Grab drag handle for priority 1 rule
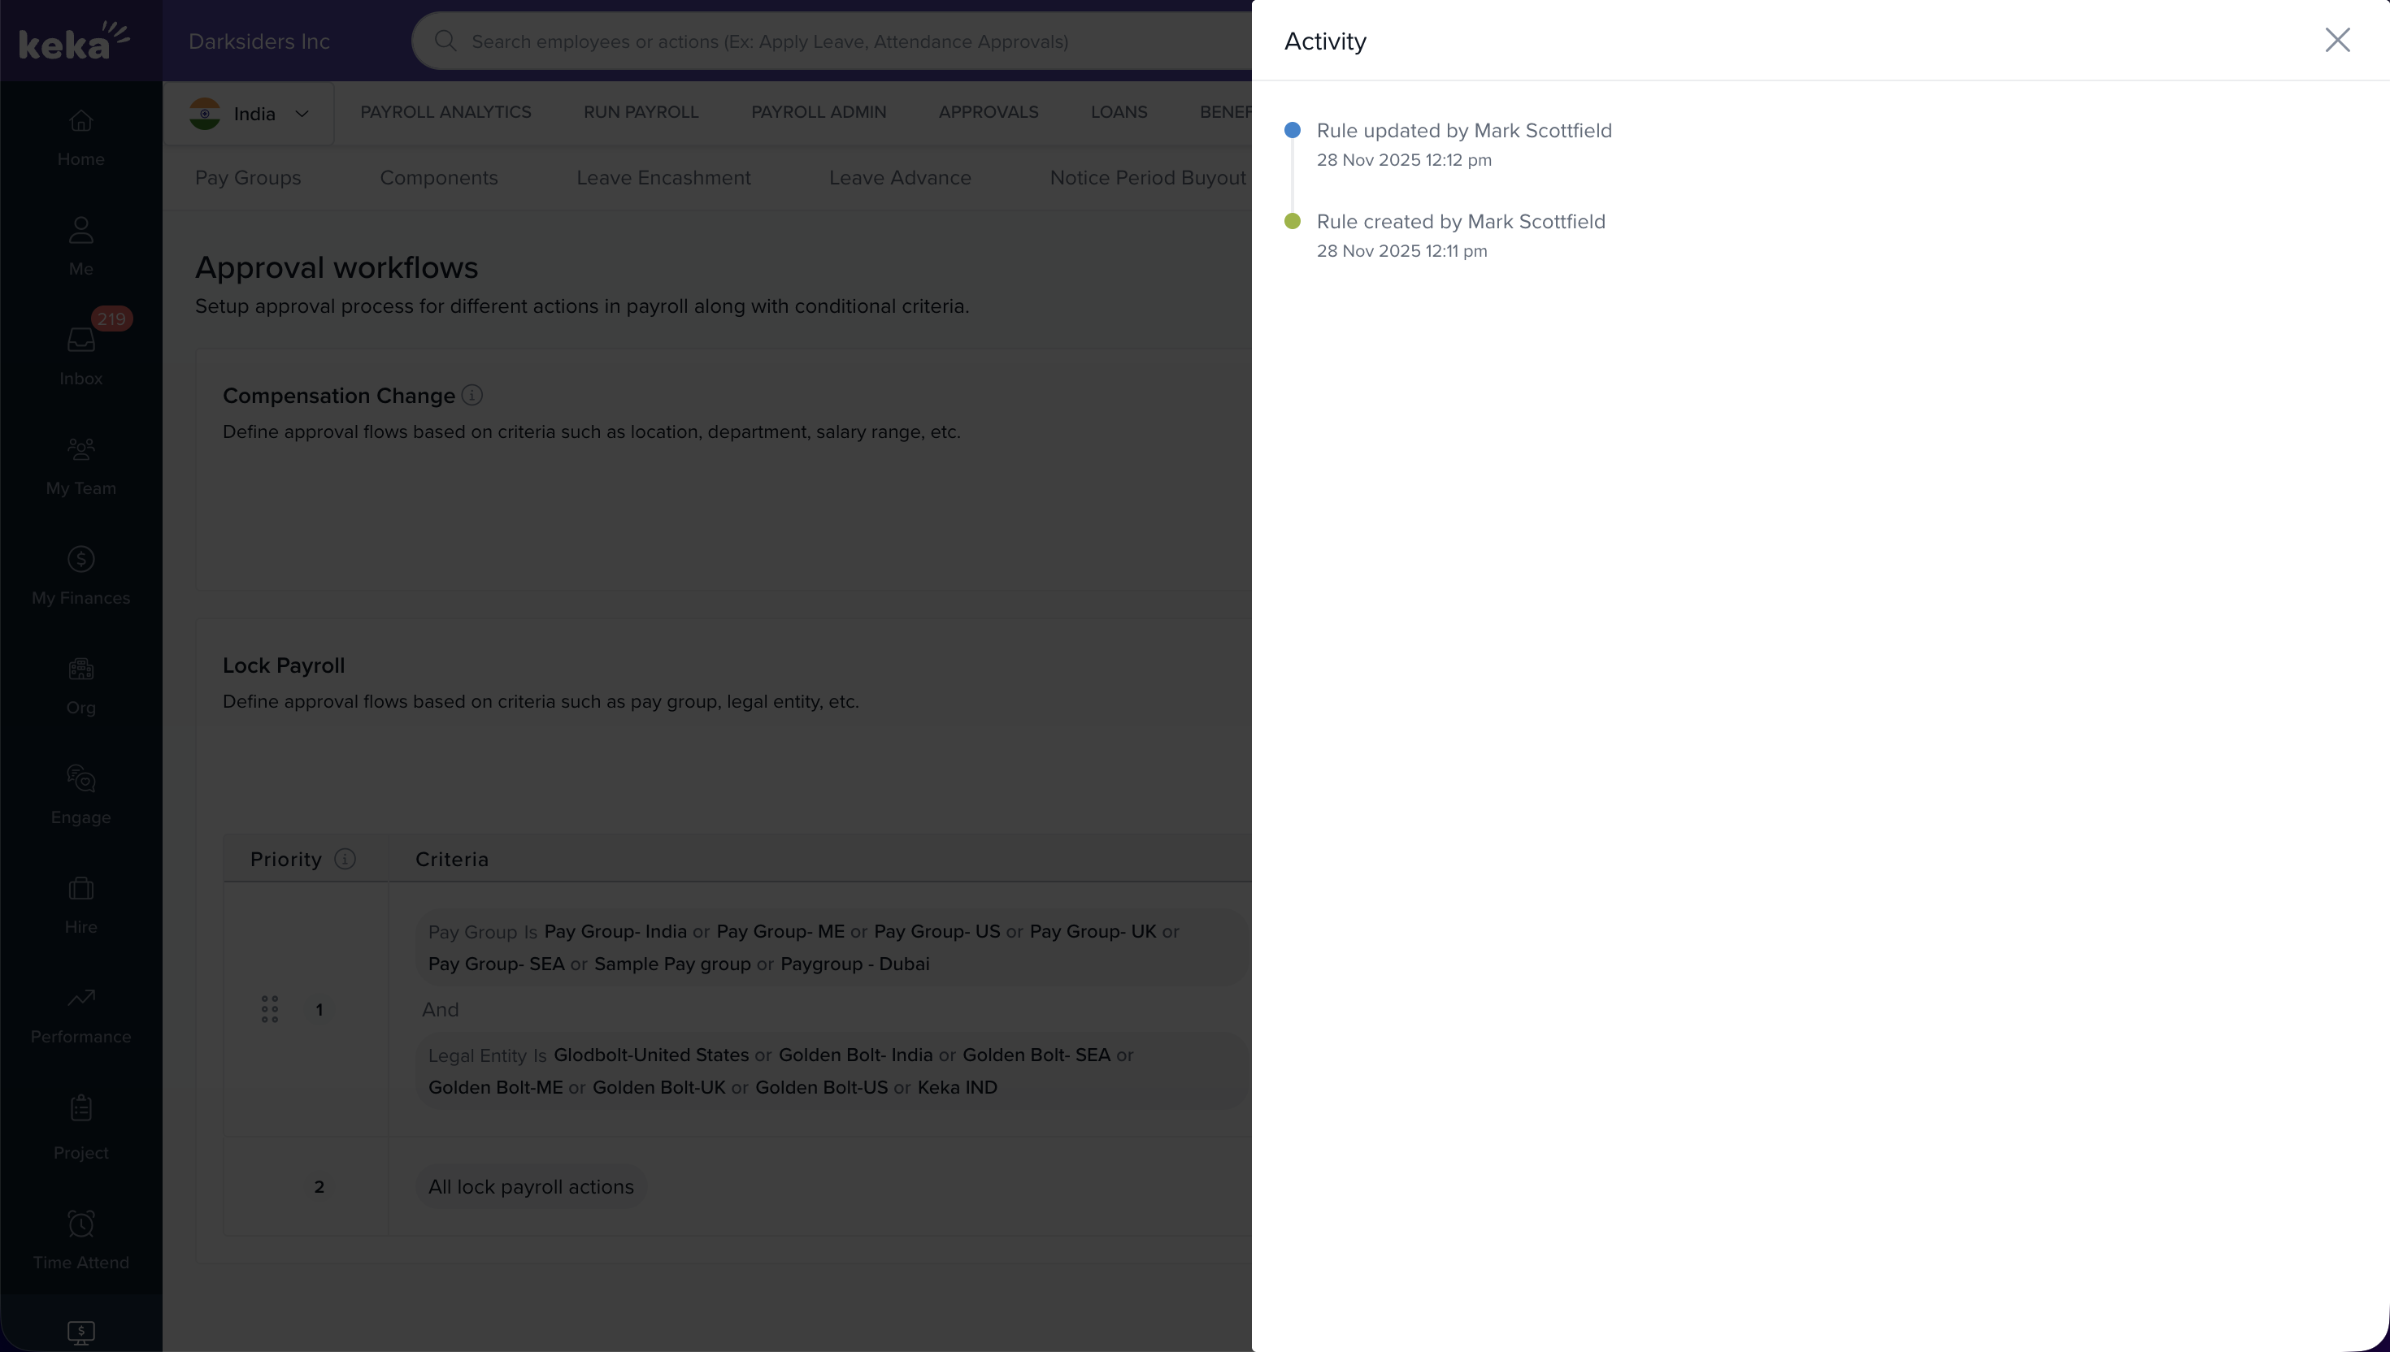This screenshot has height=1352, width=2390. click(x=269, y=1009)
